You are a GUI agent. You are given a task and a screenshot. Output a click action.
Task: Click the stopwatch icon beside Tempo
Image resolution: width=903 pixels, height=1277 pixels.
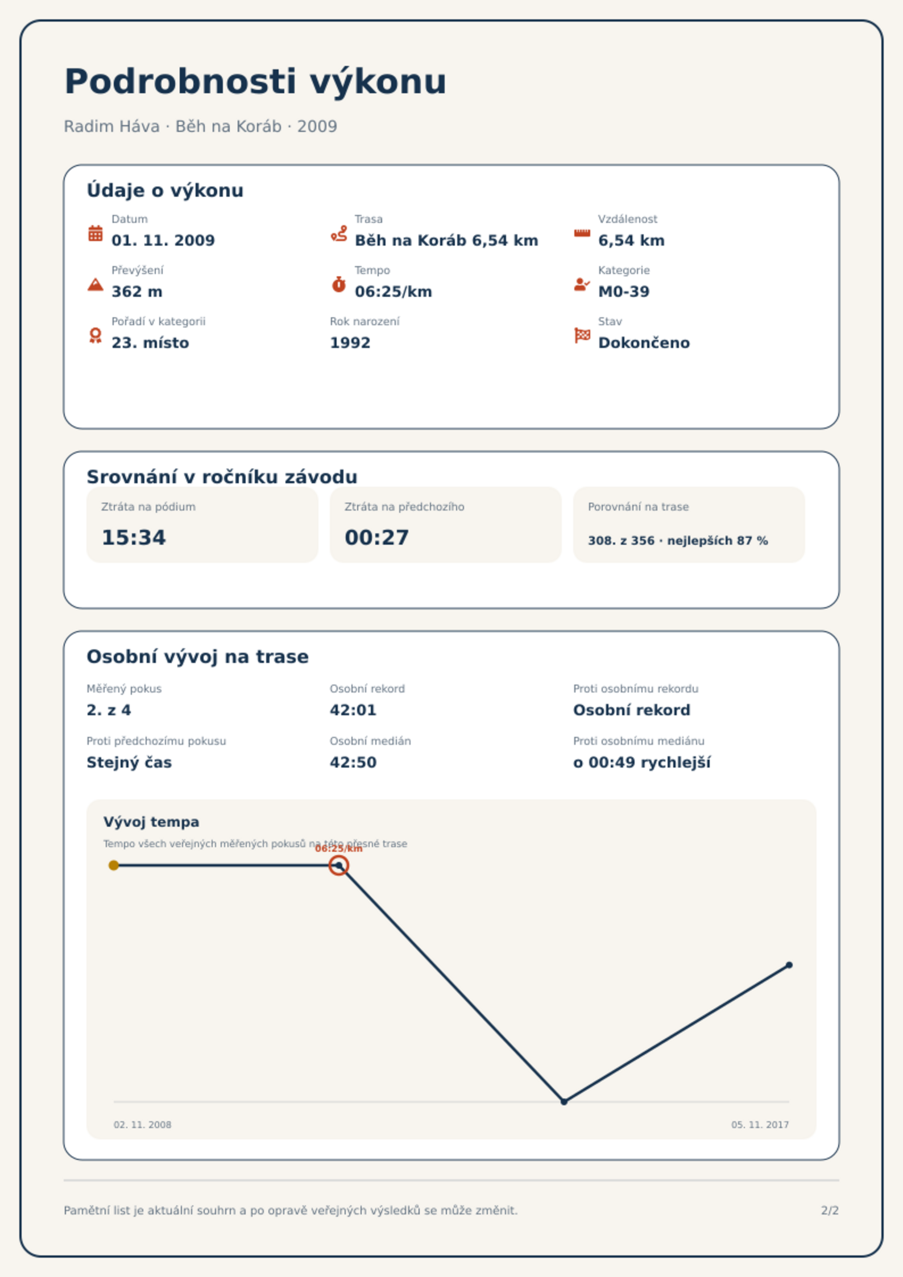[x=339, y=284]
